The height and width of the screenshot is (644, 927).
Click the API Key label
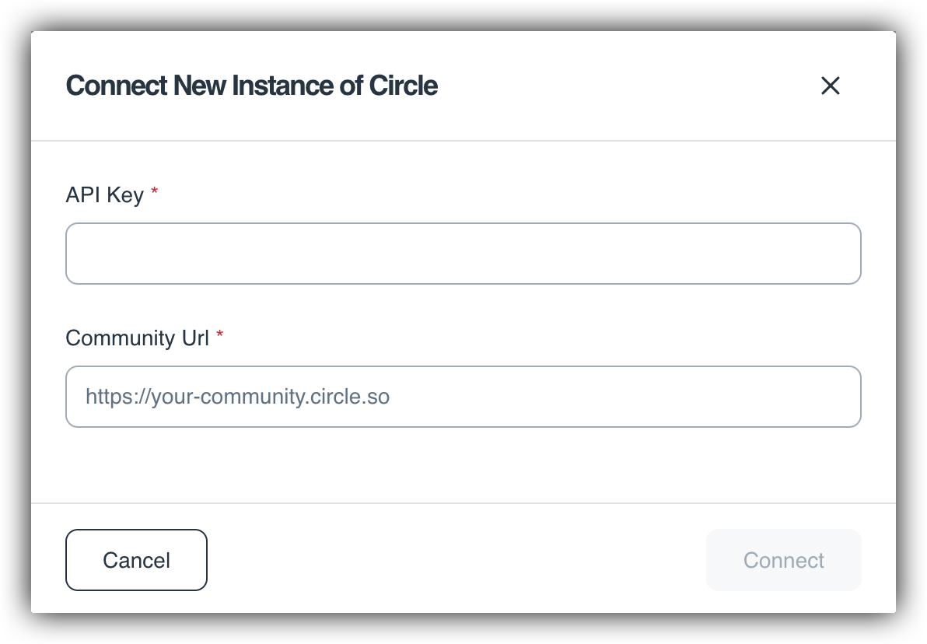(x=104, y=194)
